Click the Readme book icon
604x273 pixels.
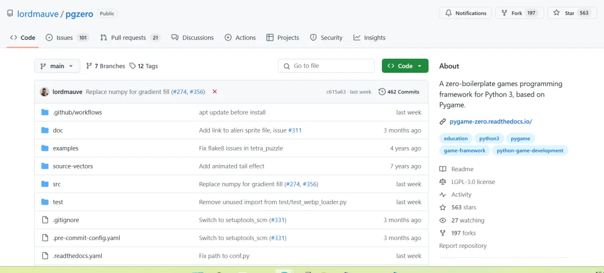click(x=443, y=169)
